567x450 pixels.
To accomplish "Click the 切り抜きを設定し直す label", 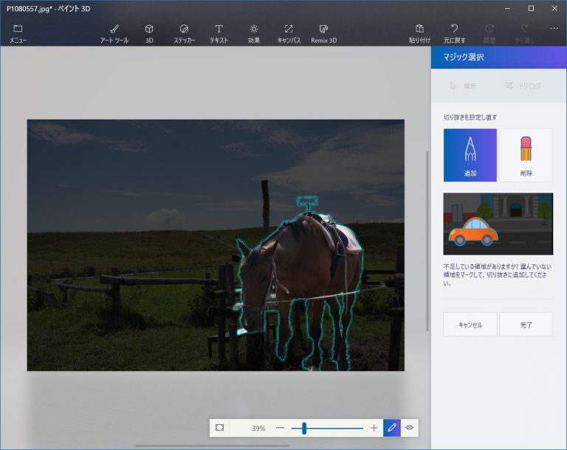I will [470, 117].
